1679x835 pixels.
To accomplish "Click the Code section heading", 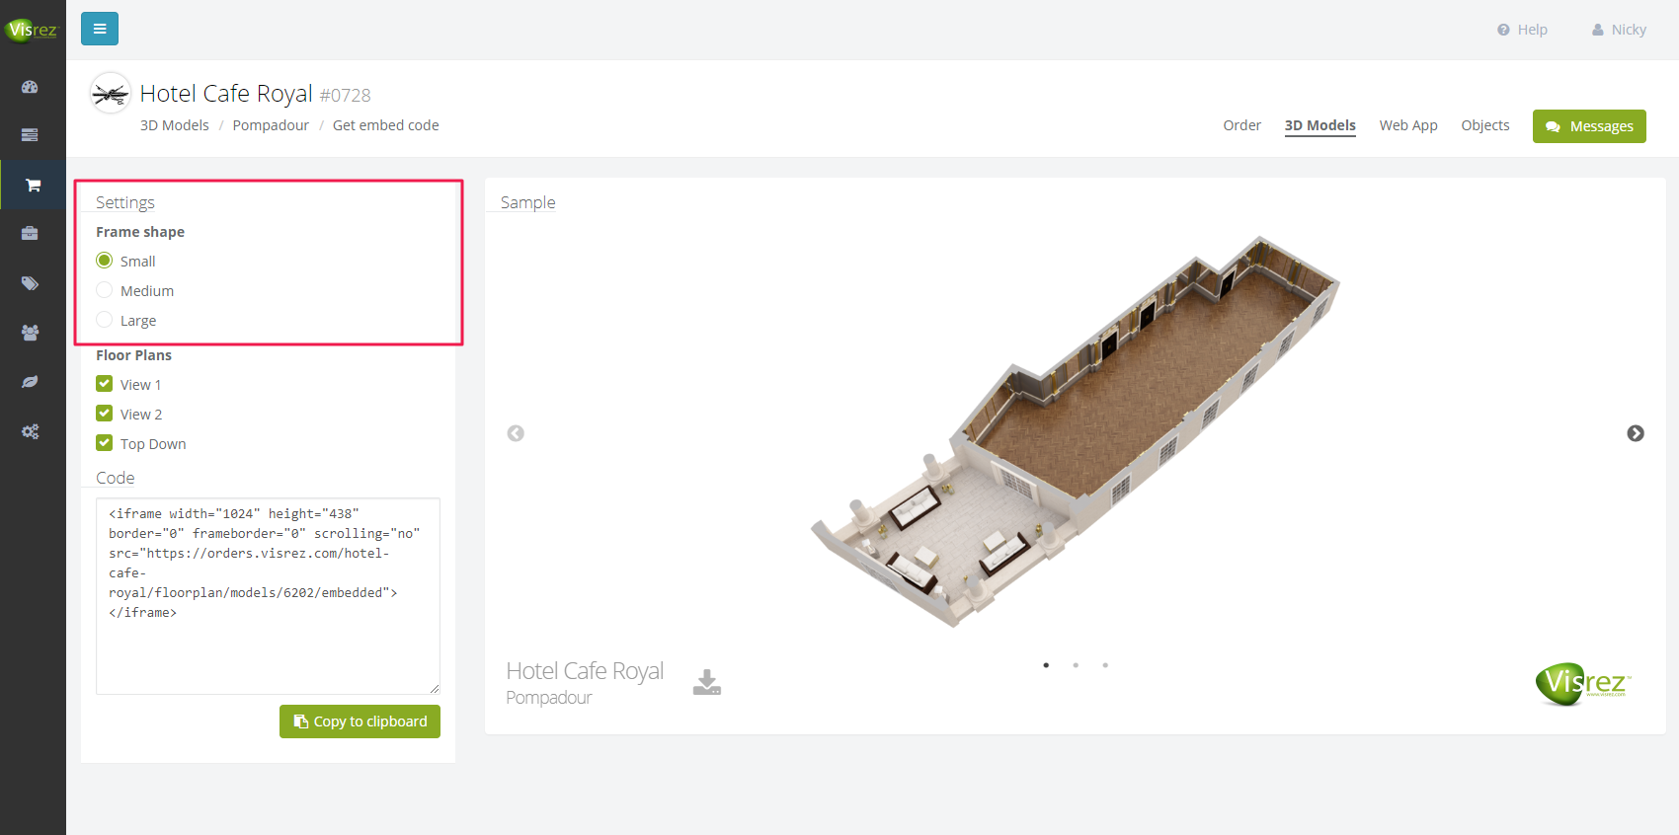I will pyautogui.click(x=115, y=478).
